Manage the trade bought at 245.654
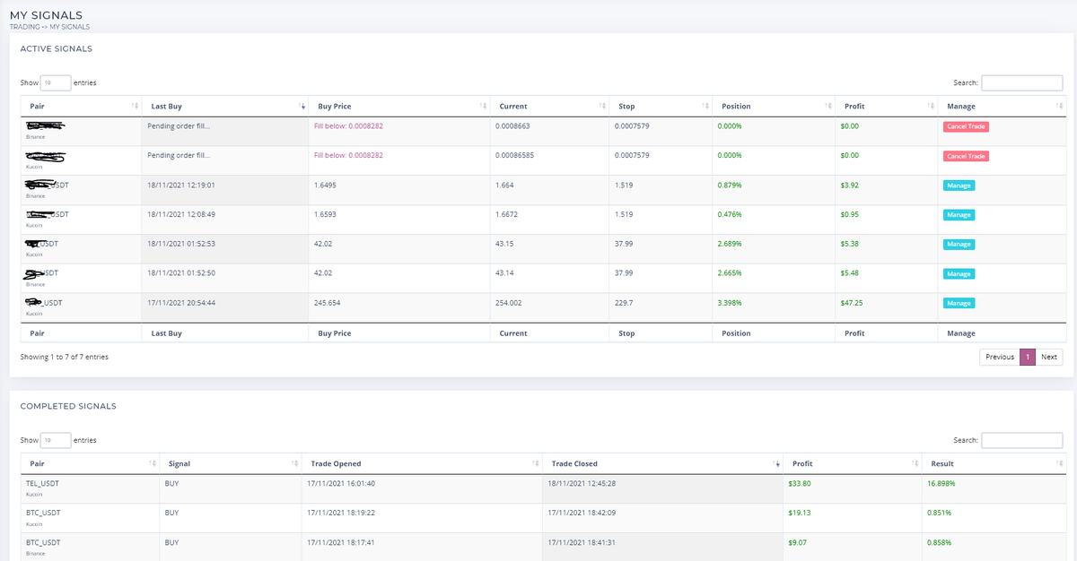The image size is (1077, 561). click(x=959, y=303)
